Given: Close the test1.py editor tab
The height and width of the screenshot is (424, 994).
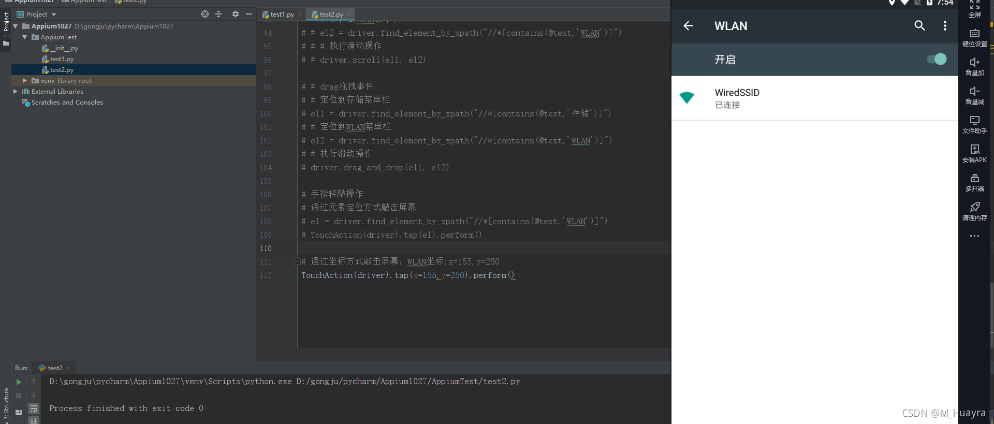Looking at the screenshot, I should click(x=300, y=14).
